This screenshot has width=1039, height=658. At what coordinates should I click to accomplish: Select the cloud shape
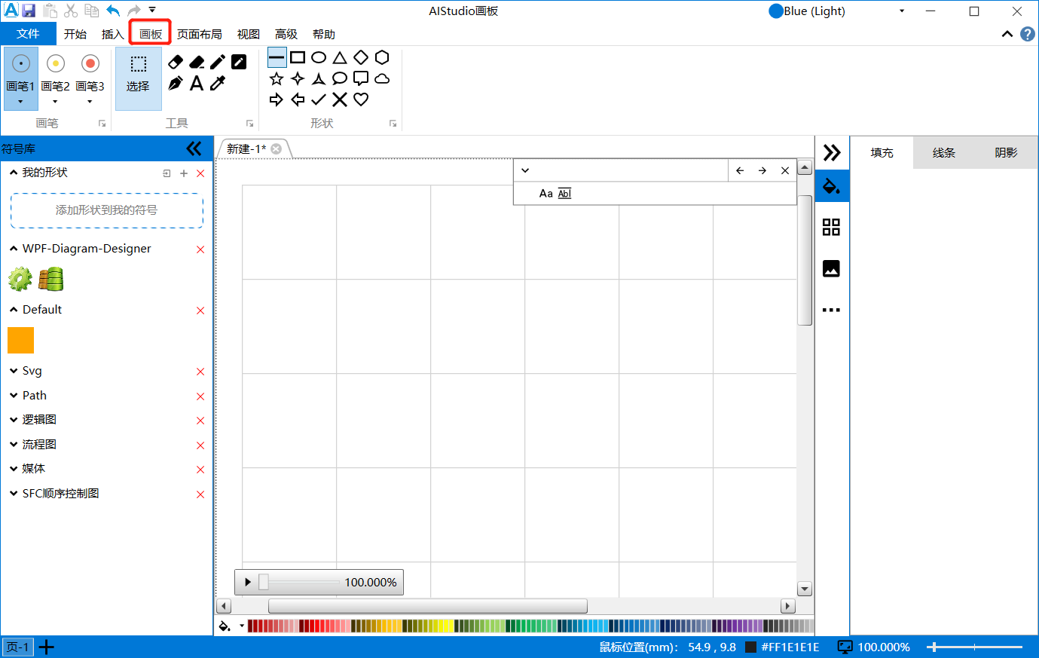pyautogui.click(x=382, y=78)
